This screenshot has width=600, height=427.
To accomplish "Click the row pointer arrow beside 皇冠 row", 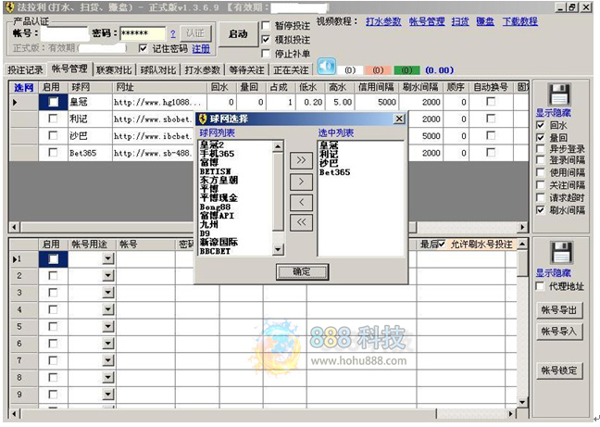I will [15, 102].
